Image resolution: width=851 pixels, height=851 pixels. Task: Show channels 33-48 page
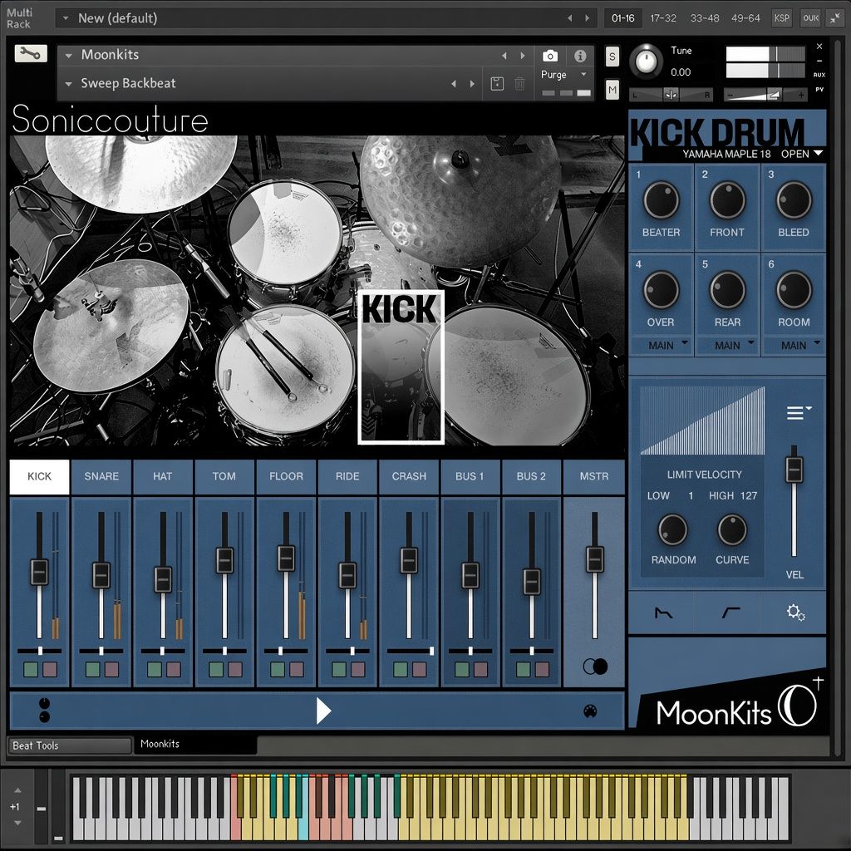(x=705, y=18)
